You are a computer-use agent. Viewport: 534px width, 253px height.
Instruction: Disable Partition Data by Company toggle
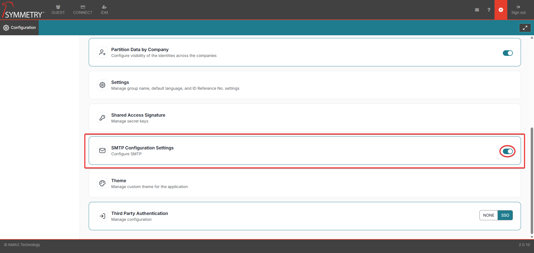click(508, 53)
